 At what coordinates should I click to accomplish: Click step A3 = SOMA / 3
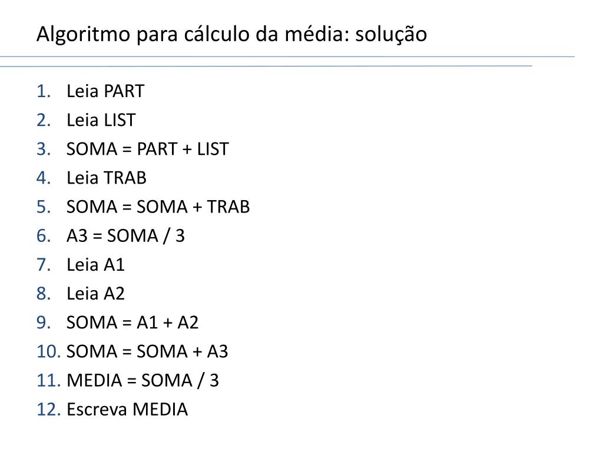click(x=126, y=235)
